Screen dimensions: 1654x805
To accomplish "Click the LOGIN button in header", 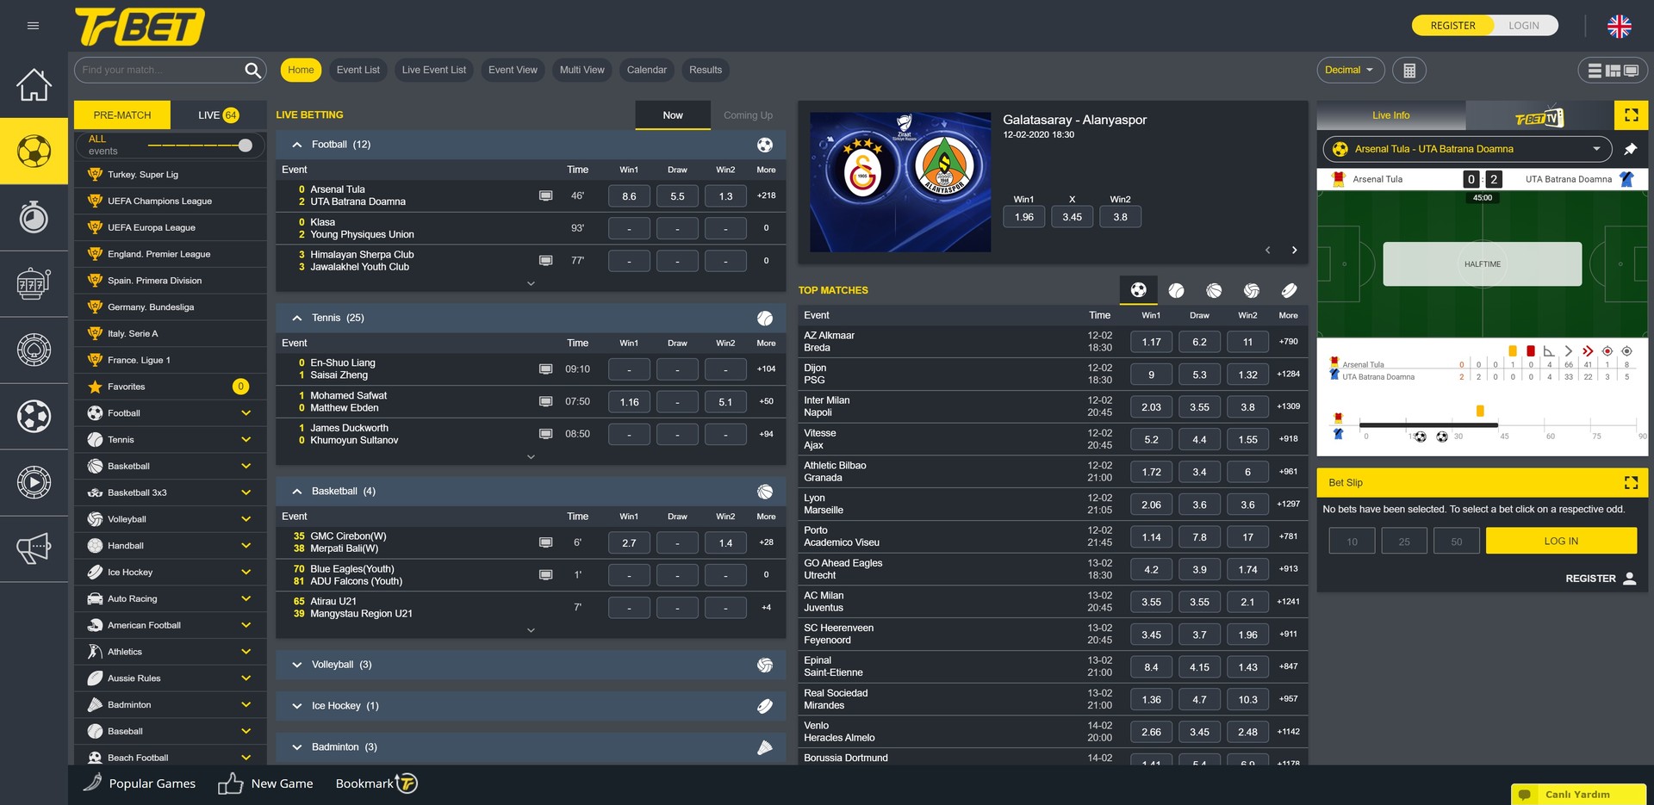I will click(1523, 26).
